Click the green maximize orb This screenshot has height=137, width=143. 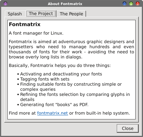131,4
